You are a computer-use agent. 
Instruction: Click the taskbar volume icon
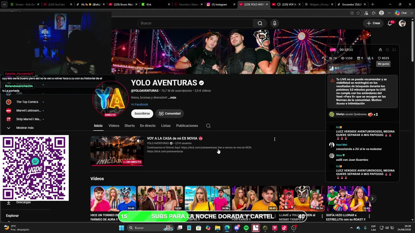coord(386,228)
